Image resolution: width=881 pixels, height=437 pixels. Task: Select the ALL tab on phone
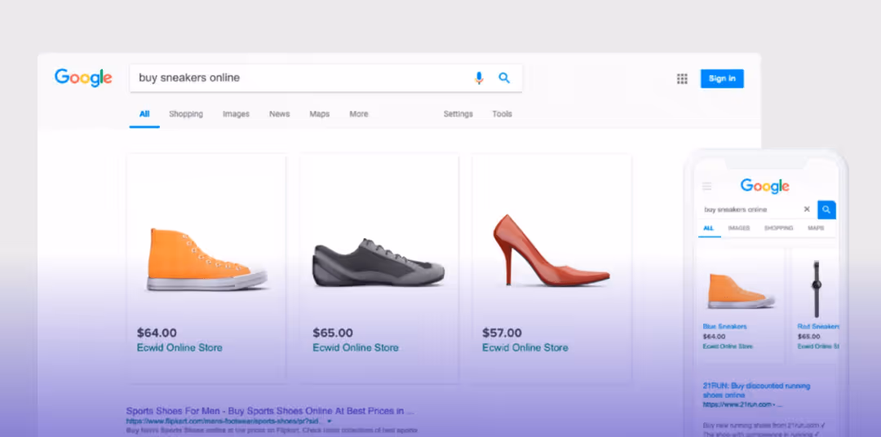(x=709, y=228)
